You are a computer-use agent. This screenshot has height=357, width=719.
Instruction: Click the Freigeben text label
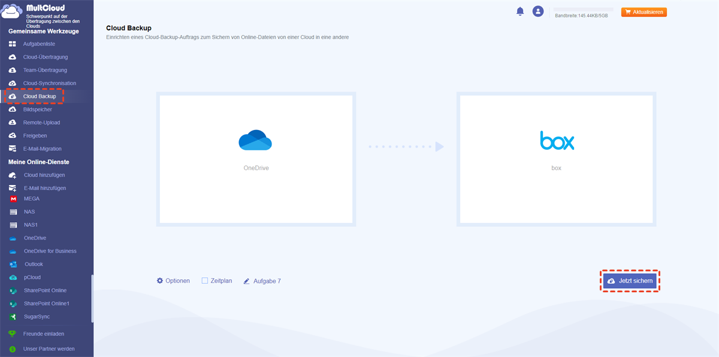pyautogui.click(x=35, y=136)
